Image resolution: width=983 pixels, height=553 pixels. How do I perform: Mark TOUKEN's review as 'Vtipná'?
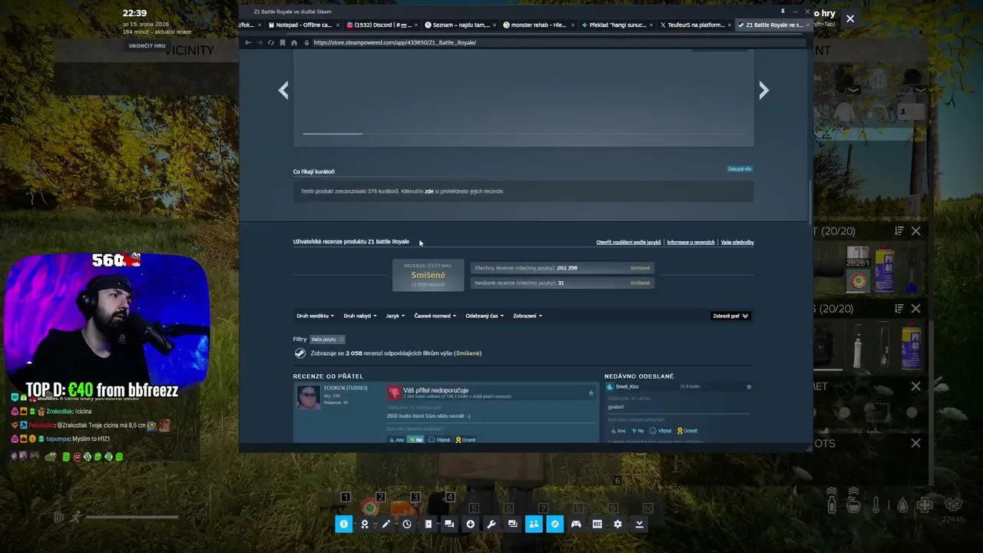[439, 440]
